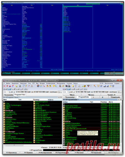Open the network drive button in right panel
This screenshot has width=125, height=157.
point(85,89)
